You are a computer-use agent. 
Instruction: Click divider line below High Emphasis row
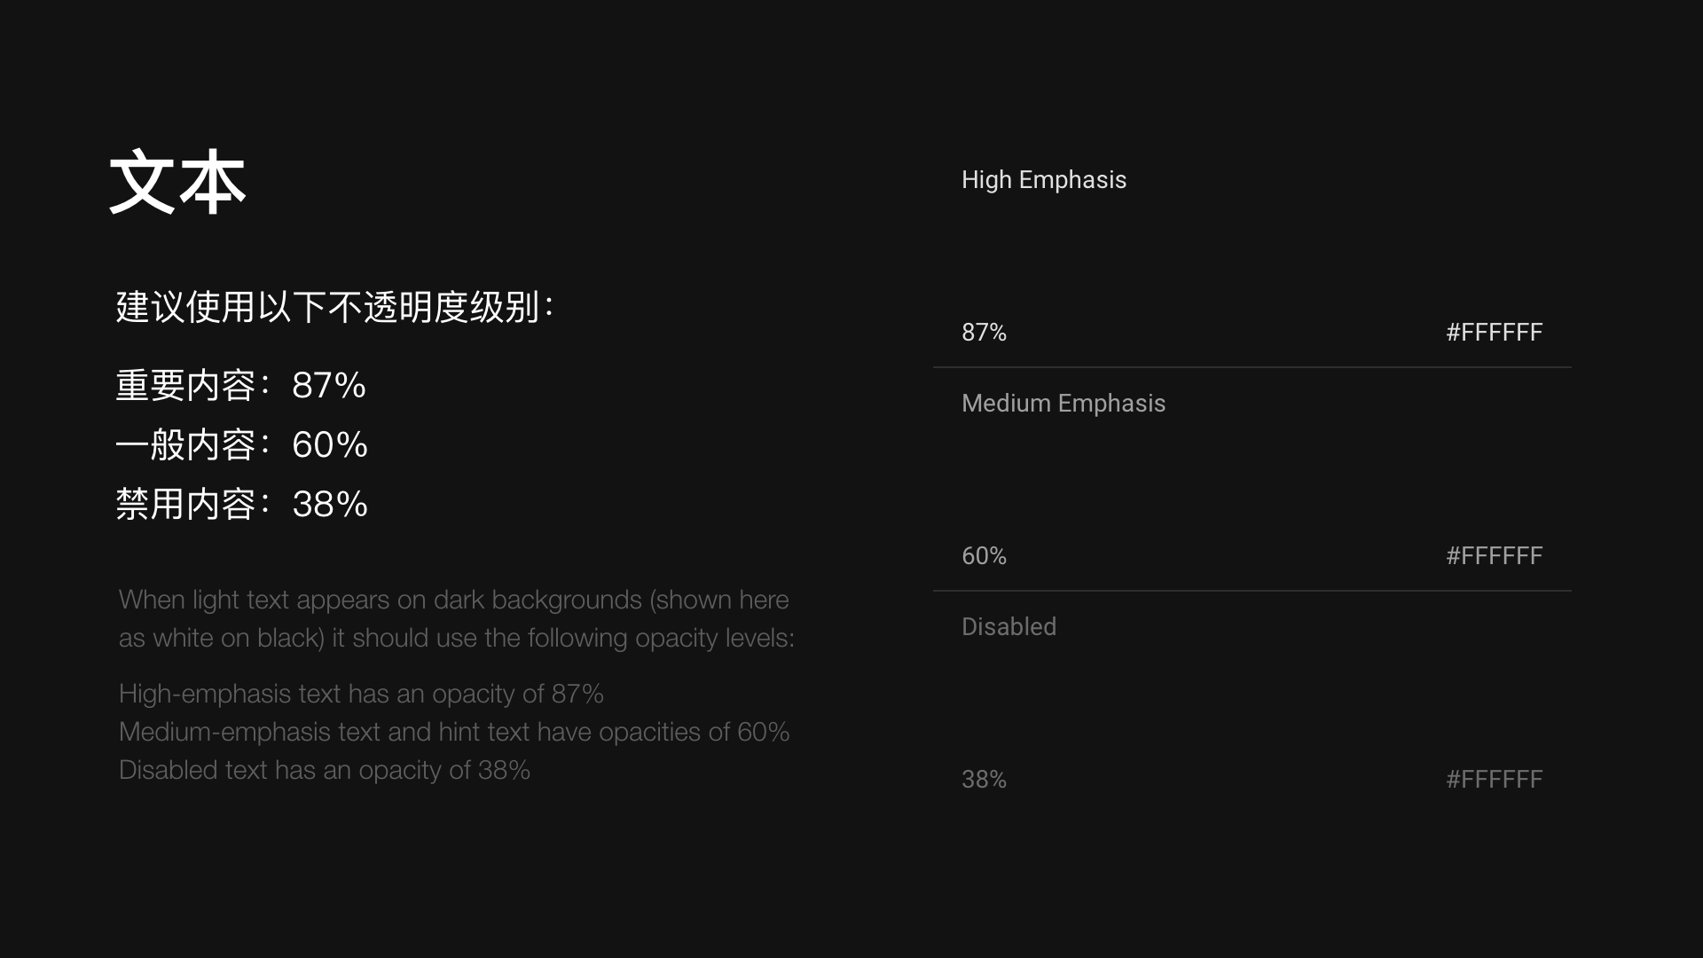1252,367
